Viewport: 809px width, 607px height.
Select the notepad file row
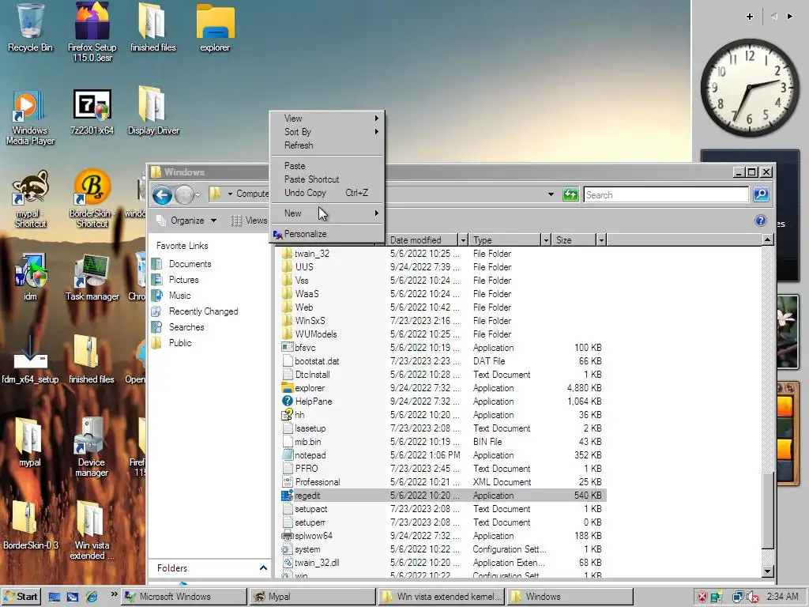click(442, 455)
